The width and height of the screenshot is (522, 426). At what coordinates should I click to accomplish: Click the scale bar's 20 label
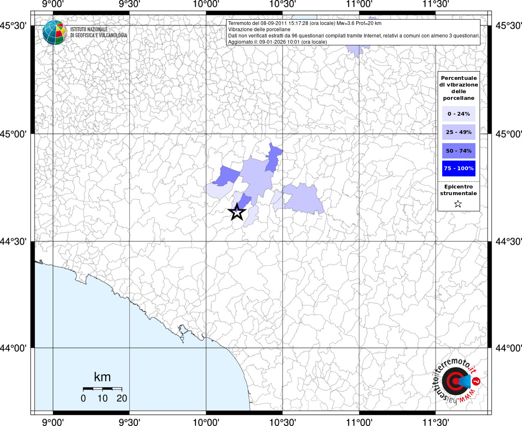[122, 399]
